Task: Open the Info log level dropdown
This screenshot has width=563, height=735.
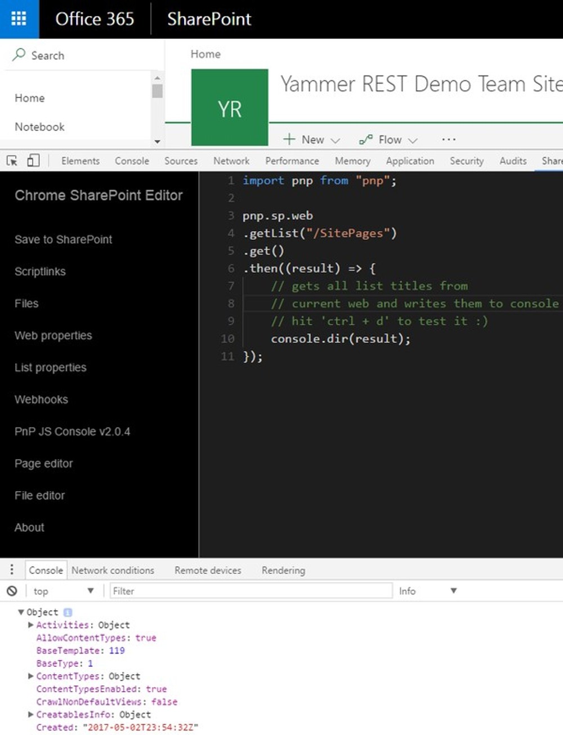Action: coord(428,590)
